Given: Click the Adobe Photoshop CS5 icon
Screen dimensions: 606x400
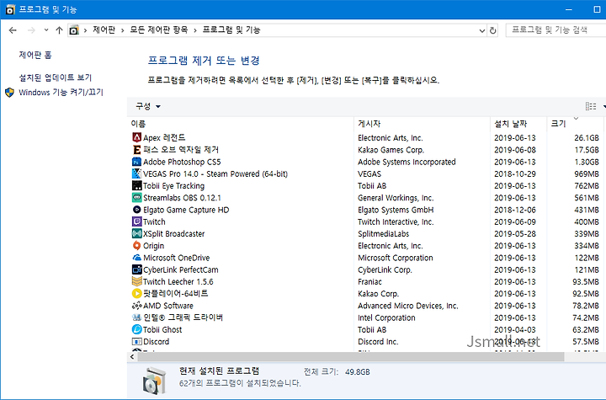Looking at the screenshot, I should click(x=137, y=162).
